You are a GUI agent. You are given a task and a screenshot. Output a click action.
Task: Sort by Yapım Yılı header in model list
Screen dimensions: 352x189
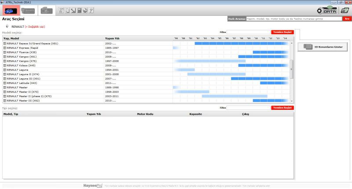pos(112,38)
